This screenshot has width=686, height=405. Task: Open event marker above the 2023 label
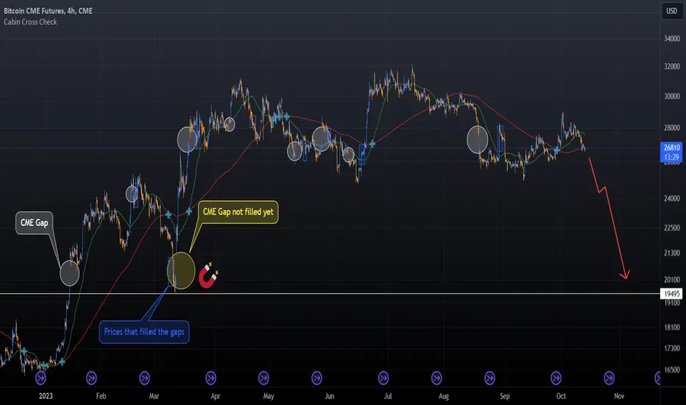40,378
